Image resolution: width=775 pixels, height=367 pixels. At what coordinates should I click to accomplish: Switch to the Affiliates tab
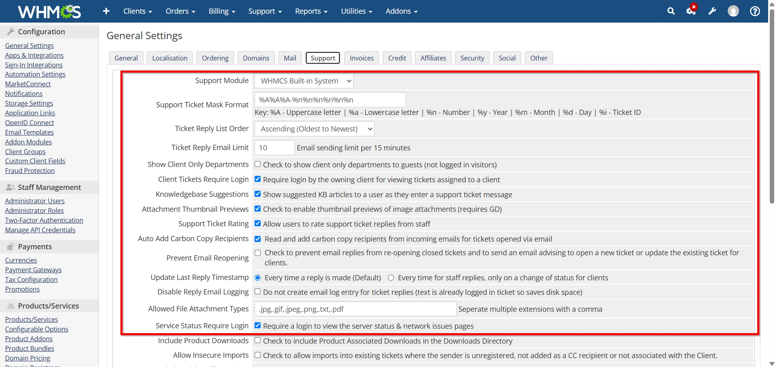coord(433,58)
